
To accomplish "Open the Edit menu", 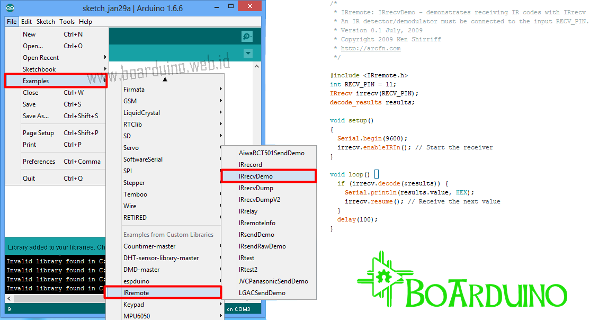I will pyautogui.click(x=26, y=22).
